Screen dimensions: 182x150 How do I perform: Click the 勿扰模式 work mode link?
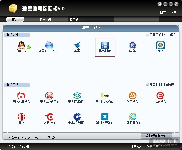click(x=26, y=147)
